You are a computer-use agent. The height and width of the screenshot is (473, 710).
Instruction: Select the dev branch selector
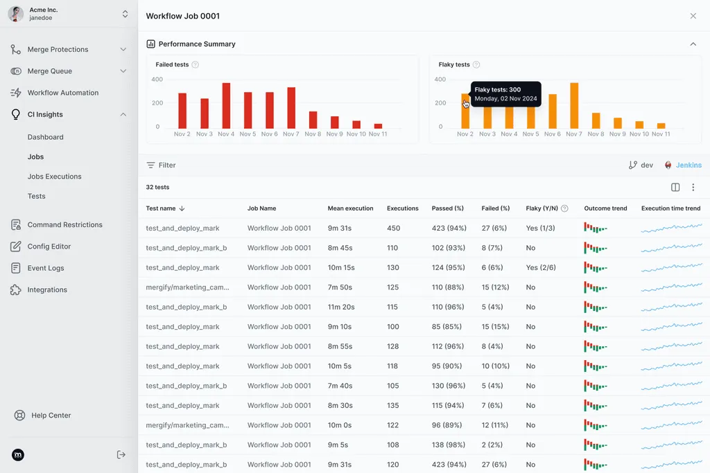tap(641, 165)
